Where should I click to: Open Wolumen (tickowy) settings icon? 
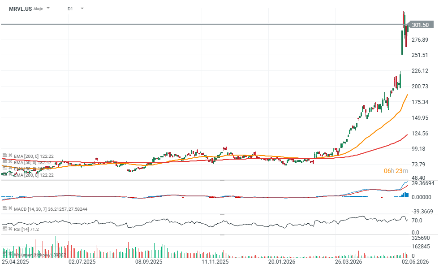[5, 254]
